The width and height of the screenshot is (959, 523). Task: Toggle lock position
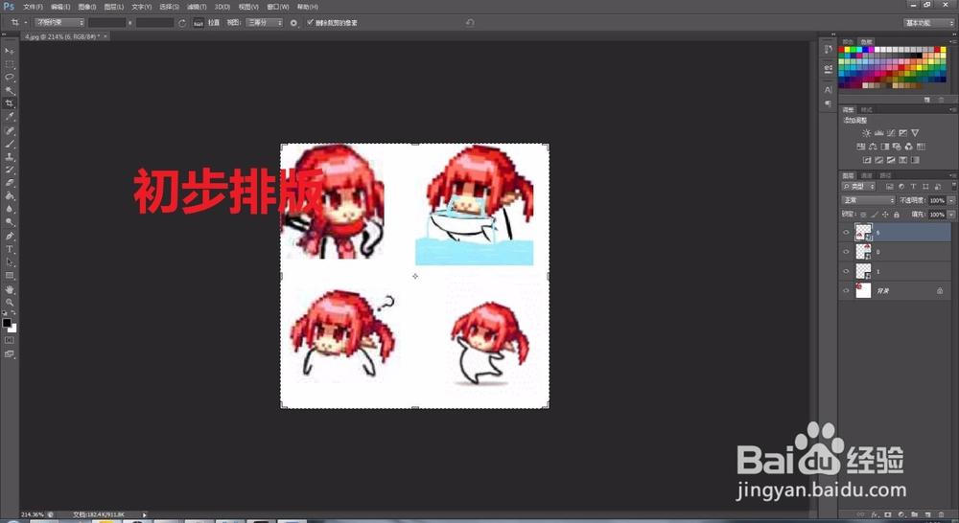pos(885,215)
